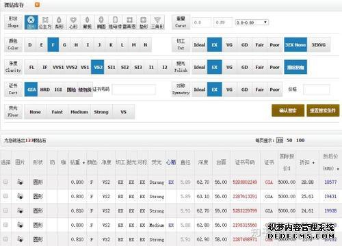The height and width of the screenshot is (246, 342).
Task: Toggle the 3EXVG cut filter
Action: [x=319, y=44]
